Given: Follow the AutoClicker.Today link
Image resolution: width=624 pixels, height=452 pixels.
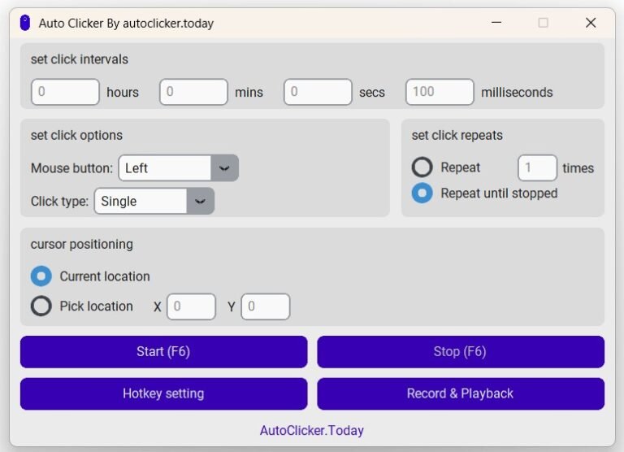Looking at the screenshot, I should click(312, 431).
